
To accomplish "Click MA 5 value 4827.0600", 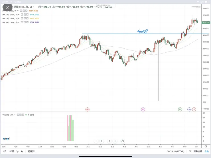I will click(33, 11).
